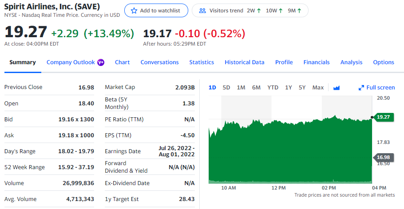Screen dimensions: 404x209
Task: Click the full screen expand arrows icon
Action: pyautogui.click(x=361, y=88)
